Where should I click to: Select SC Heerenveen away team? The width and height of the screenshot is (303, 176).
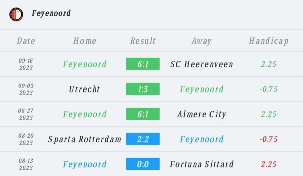(x=202, y=64)
